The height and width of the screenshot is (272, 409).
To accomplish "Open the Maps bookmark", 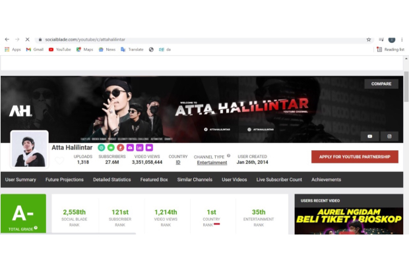I will coord(84,49).
